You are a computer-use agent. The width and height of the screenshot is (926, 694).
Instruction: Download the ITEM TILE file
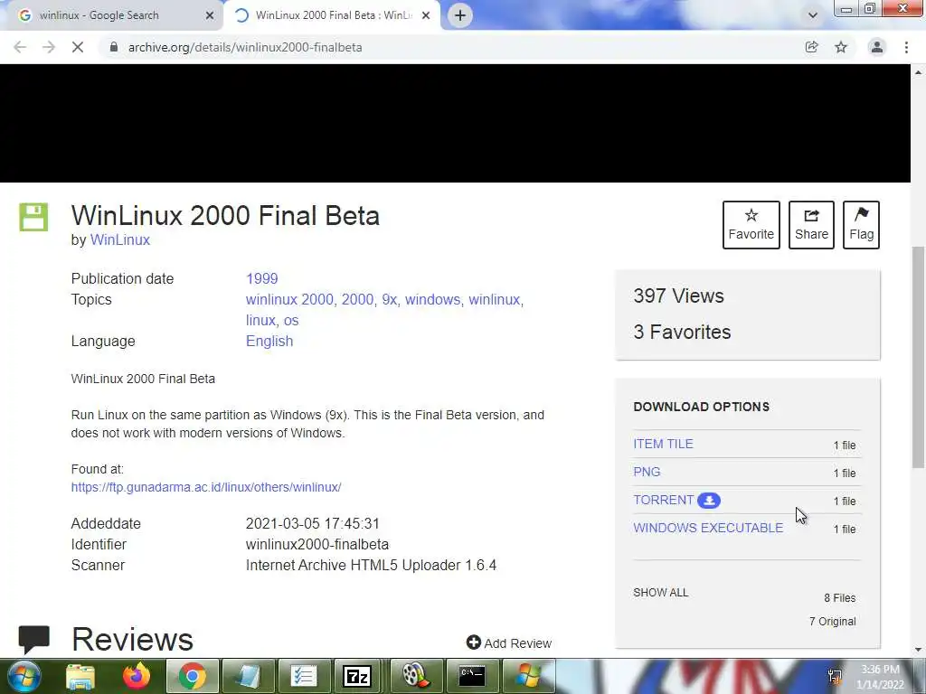[x=663, y=444]
